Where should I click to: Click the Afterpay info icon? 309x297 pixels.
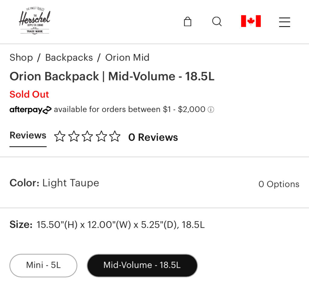click(x=211, y=110)
